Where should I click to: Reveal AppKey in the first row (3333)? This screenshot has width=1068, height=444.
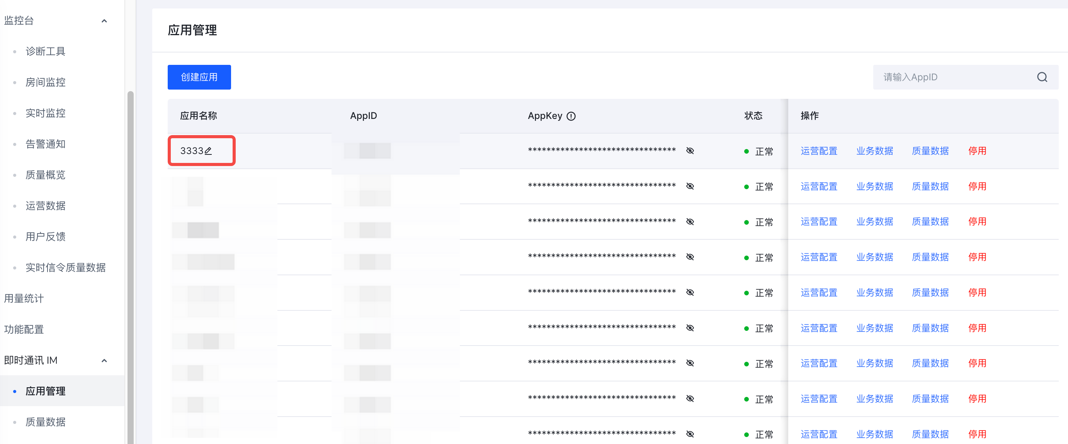pyautogui.click(x=690, y=151)
